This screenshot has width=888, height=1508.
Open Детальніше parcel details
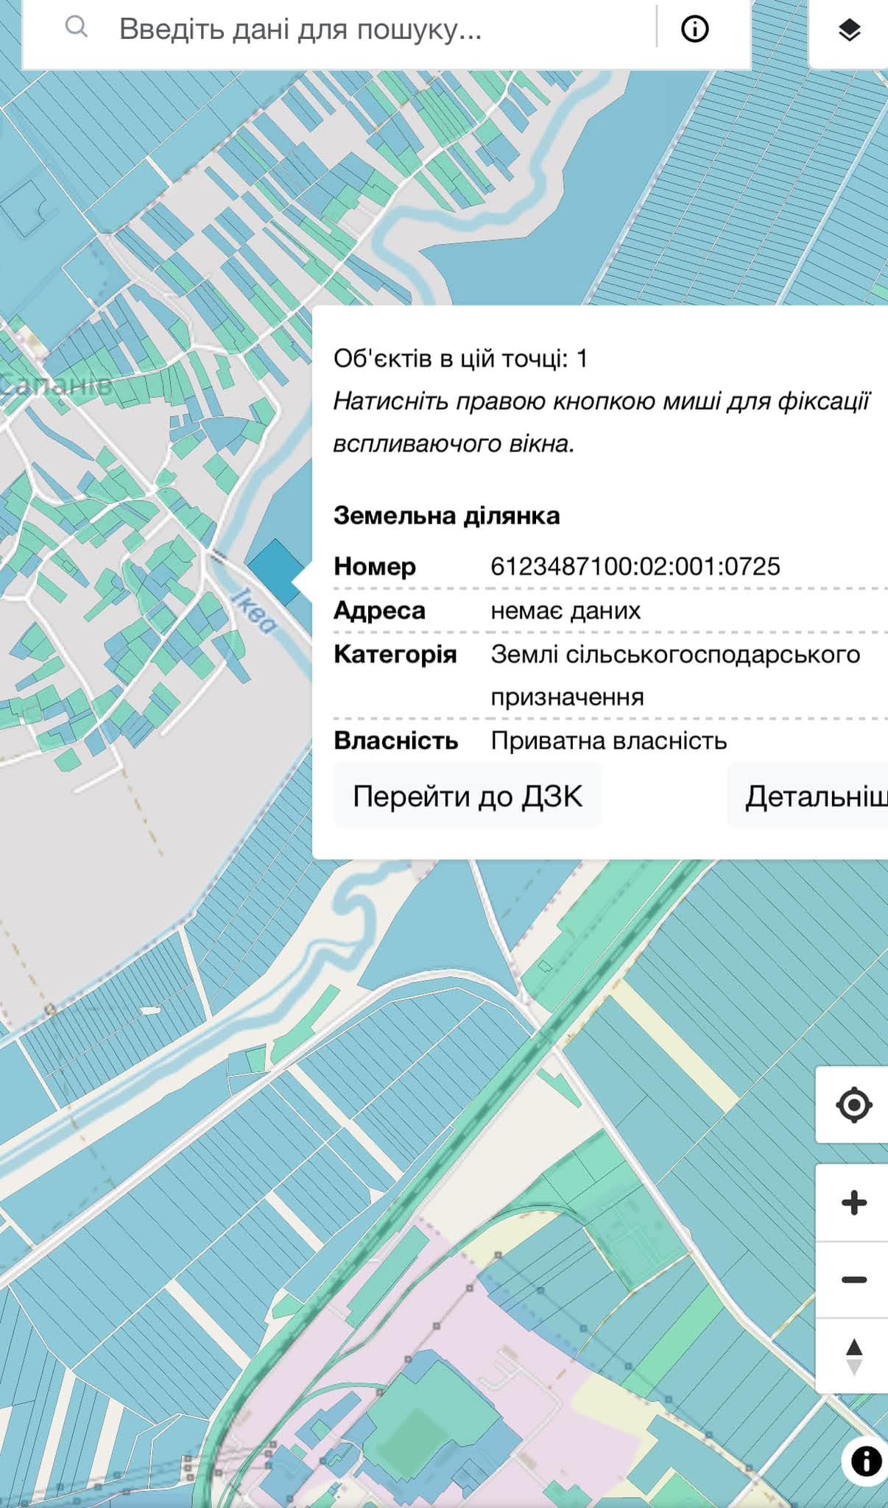click(x=808, y=796)
